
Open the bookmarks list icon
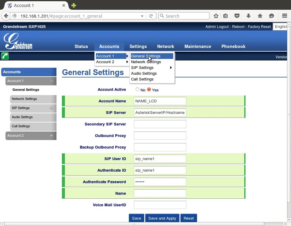pos(225,16)
